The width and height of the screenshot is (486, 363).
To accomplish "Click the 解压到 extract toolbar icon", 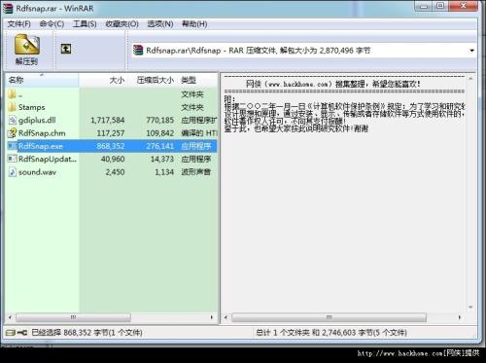I will [27, 50].
